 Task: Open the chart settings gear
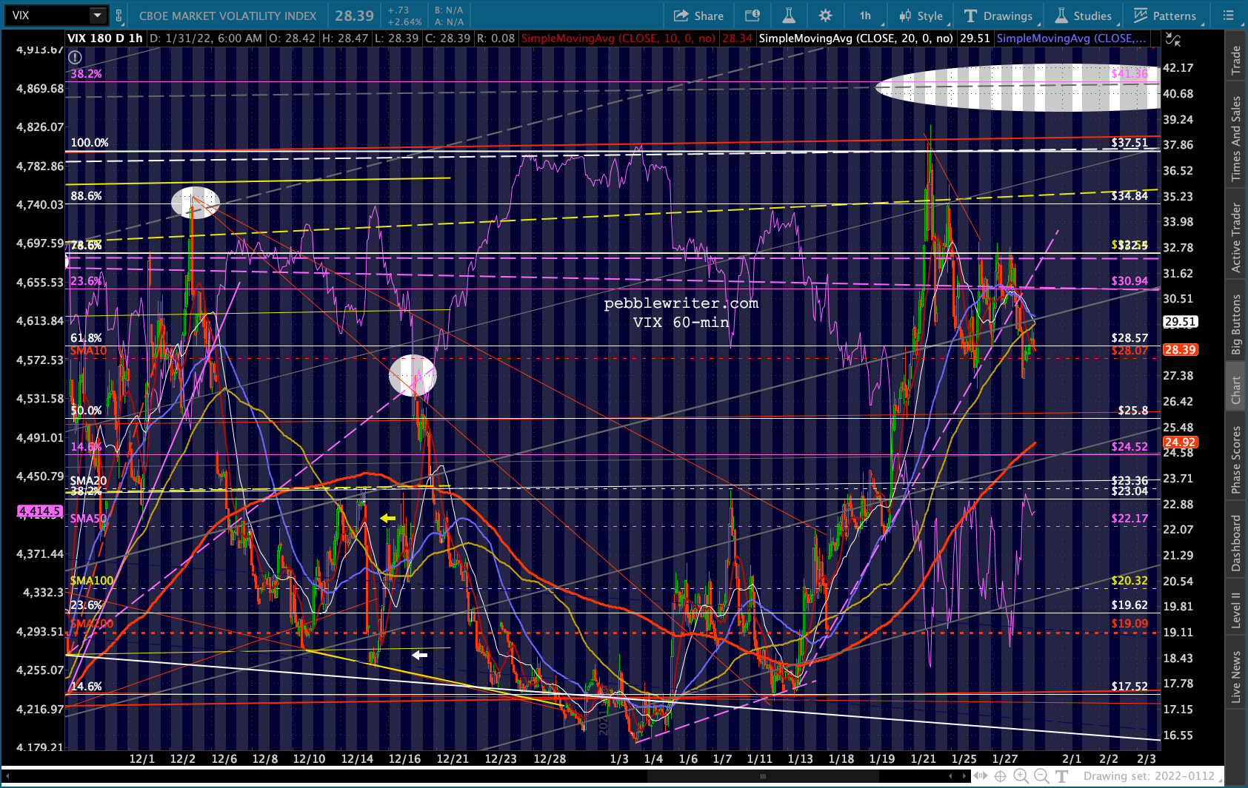tap(825, 16)
